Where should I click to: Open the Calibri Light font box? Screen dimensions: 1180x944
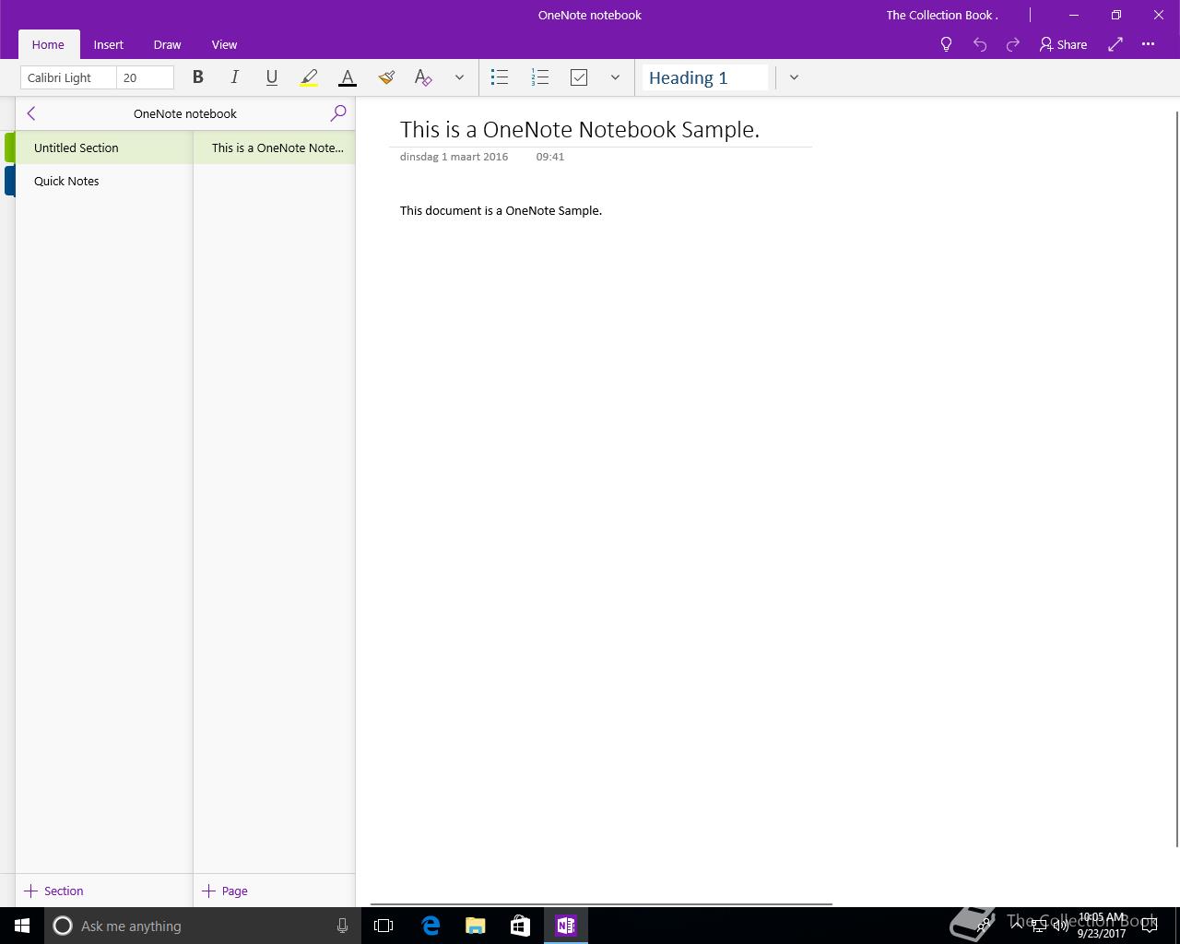pyautogui.click(x=68, y=77)
